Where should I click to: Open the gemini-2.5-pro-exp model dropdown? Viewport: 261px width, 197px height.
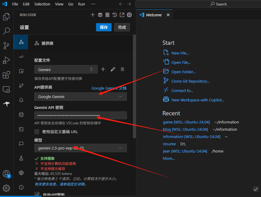tap(80, 148)
